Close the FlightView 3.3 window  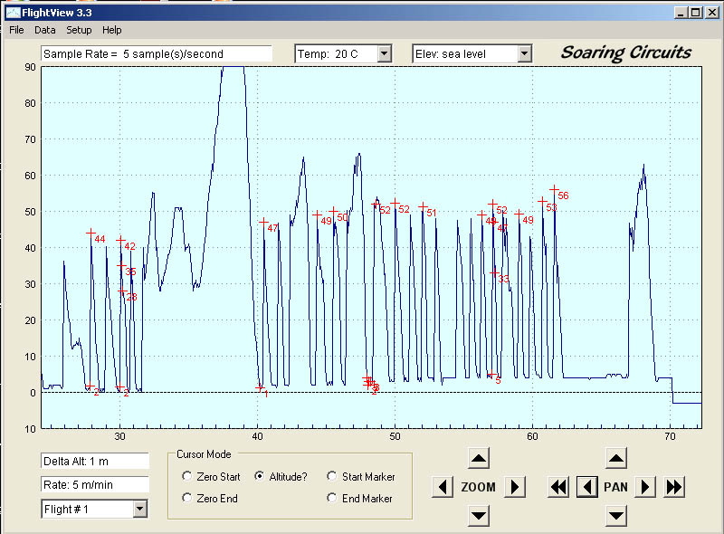[x=712, y=13]
